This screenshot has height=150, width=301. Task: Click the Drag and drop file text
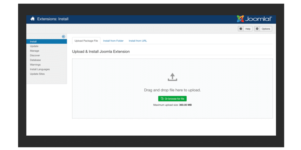[172, 90]
